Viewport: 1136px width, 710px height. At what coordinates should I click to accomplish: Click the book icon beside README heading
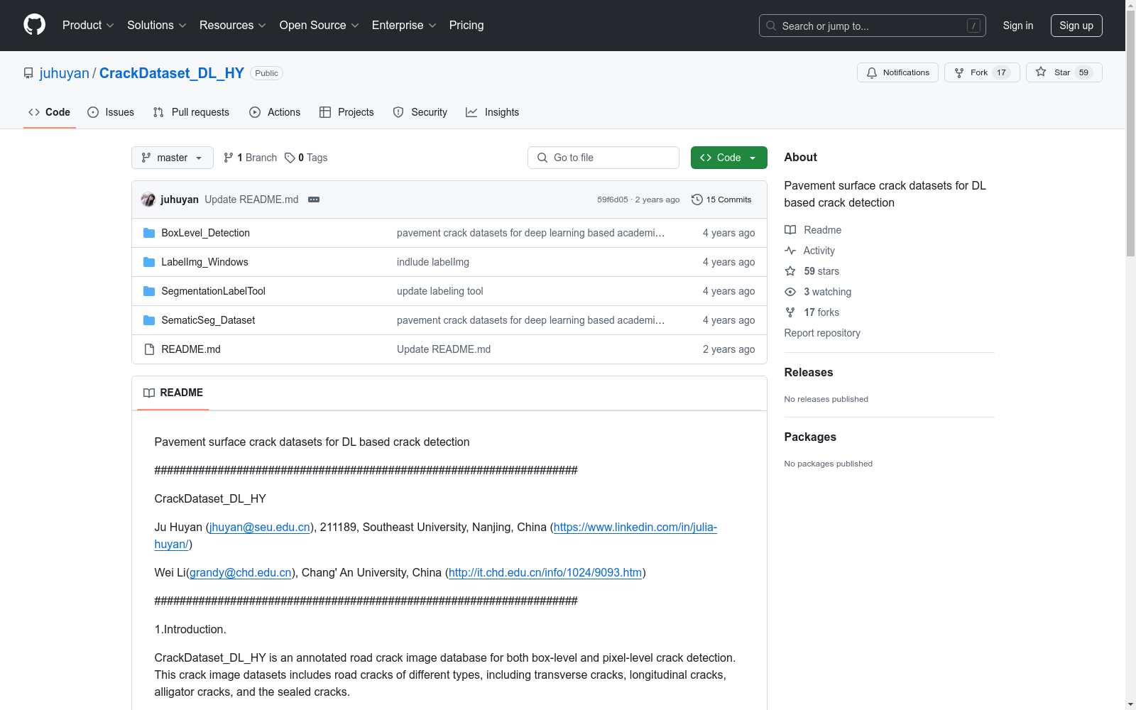[149, 393]
